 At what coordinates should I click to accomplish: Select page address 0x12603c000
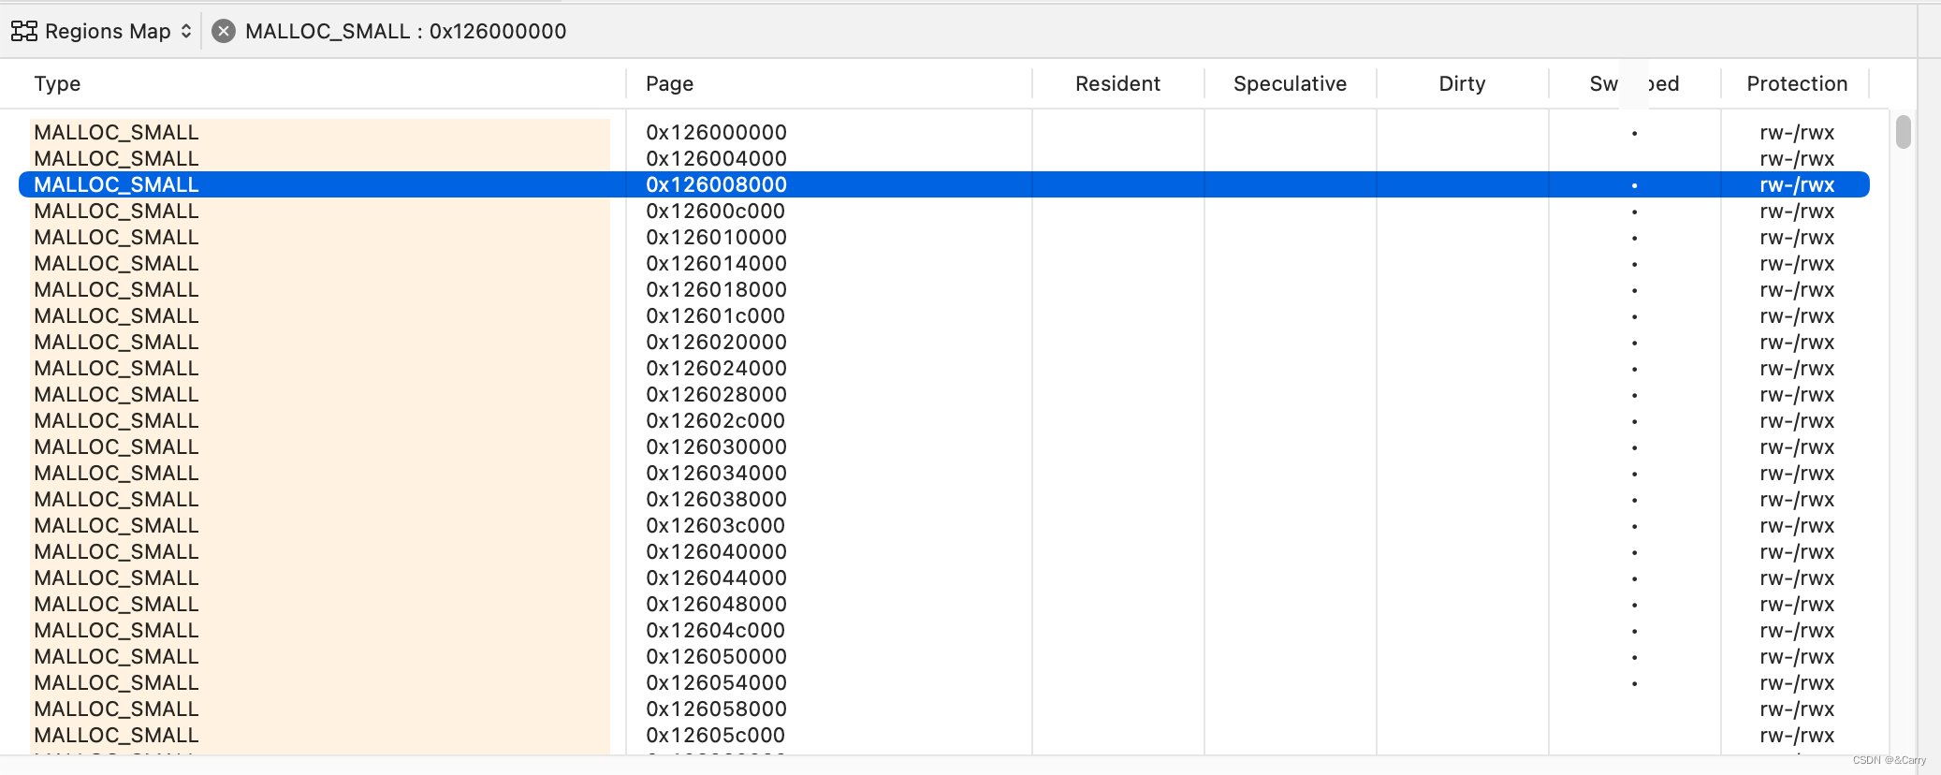(x=715, y=525)
